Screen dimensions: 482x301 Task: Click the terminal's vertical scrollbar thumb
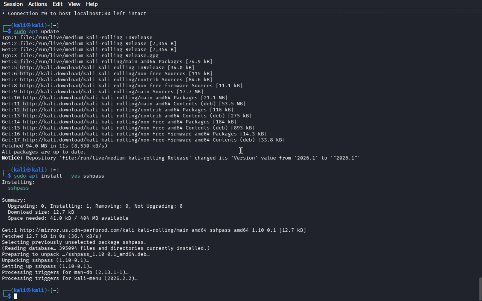[x=480, y=288]
